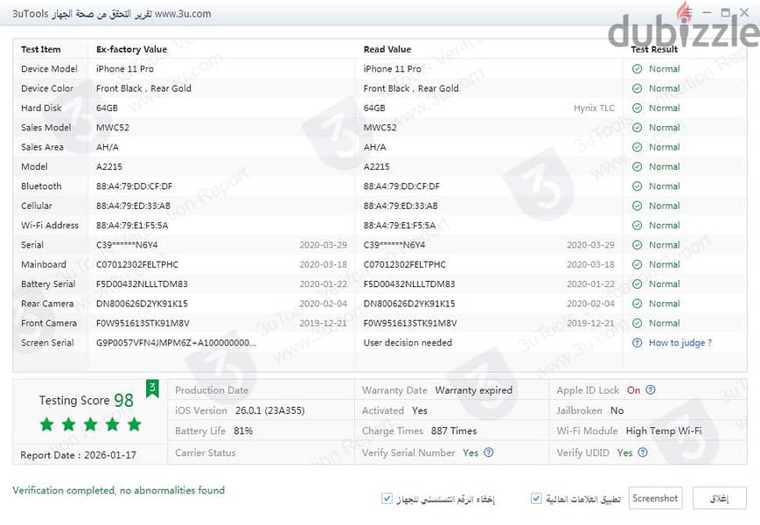Click the Verify Serial Number help icon
Image resolution: width=760 pixels, height=525 pixels.
pyautogui.click(x=489, y=452)
